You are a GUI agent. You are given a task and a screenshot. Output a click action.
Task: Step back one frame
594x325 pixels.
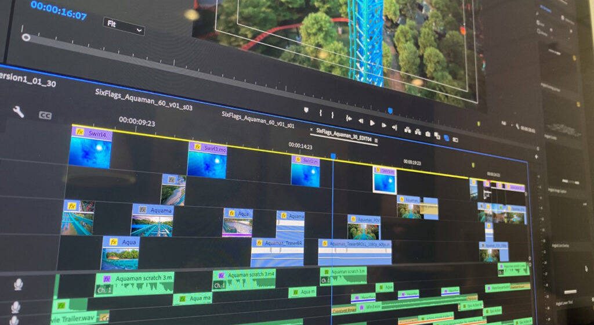361,121
